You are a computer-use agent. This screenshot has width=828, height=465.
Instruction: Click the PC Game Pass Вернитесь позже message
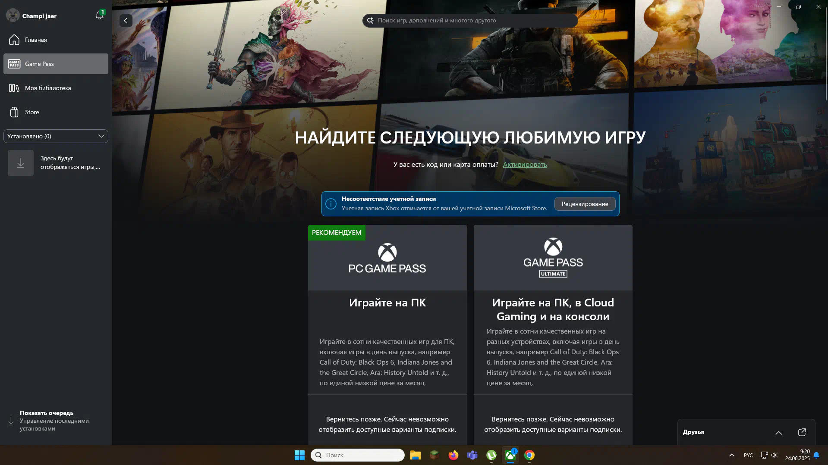(387, 424)
